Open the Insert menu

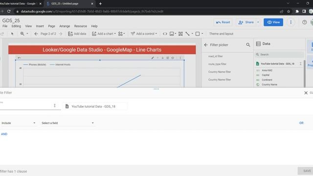pos(40,26)
